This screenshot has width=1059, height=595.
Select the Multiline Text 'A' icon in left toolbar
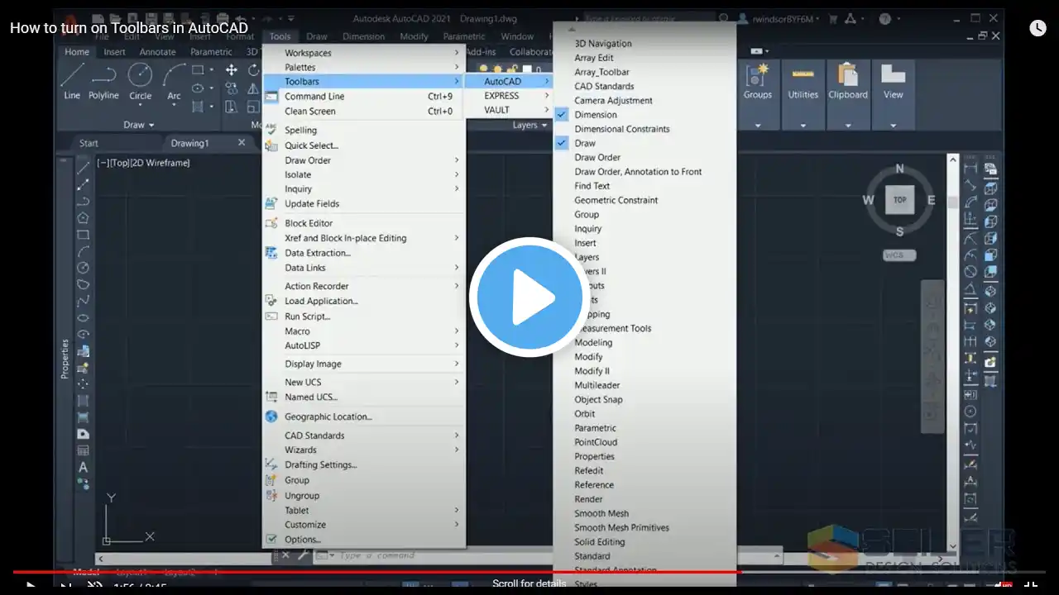pos(83,467)
